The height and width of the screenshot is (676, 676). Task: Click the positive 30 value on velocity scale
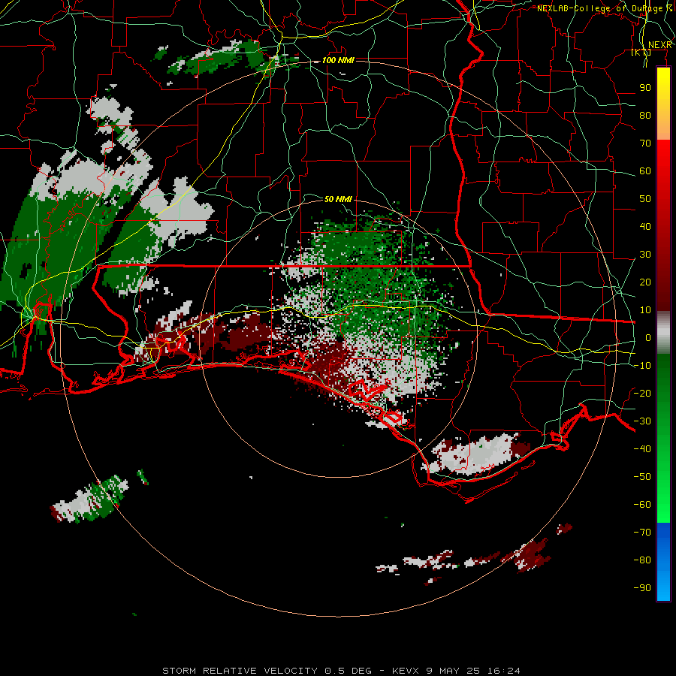click(645, 255)
